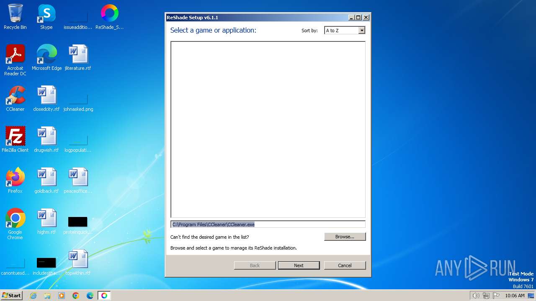
Task: Open Edge from the taskbar
Action: (x=90, y=296)
